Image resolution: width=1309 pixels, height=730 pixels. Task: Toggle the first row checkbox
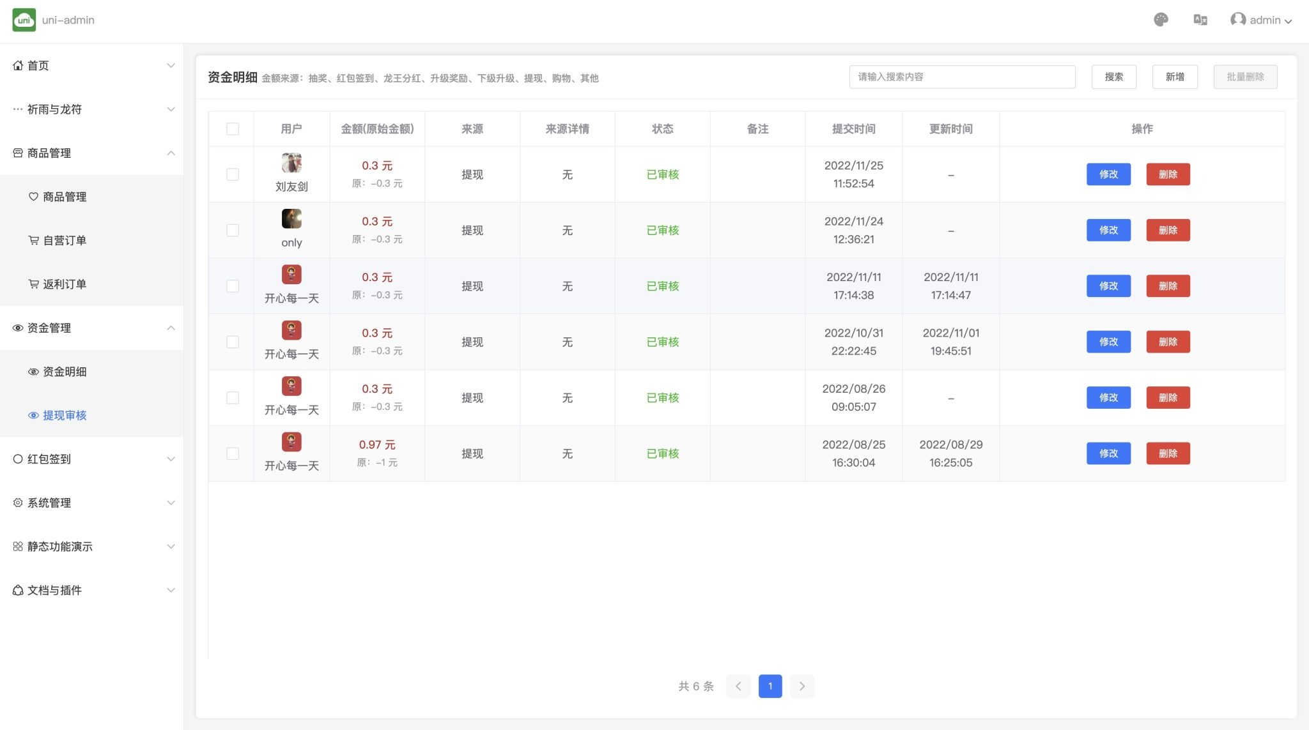click(233, 174)
